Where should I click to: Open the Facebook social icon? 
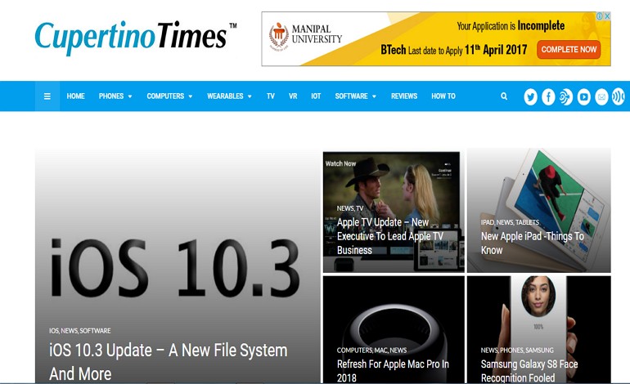tap(548, 96)
